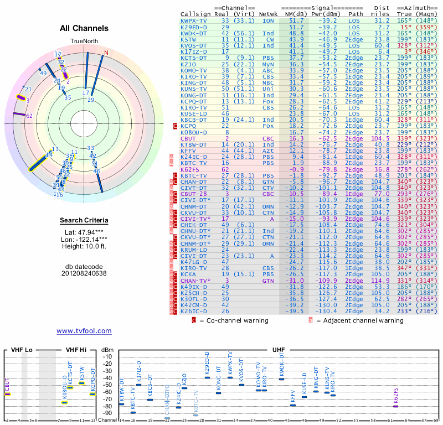Click the KCPQ-DT callsign
This screenshot has height=425, width=443.
pos(193,102)
